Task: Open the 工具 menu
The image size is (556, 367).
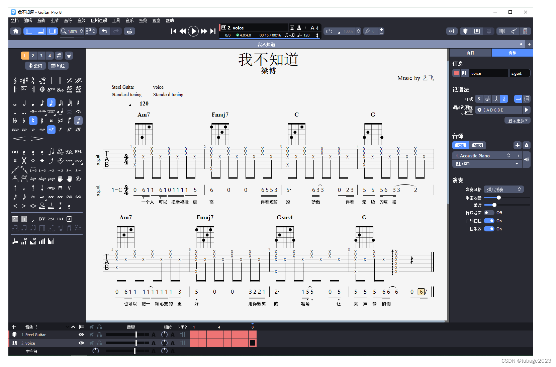Action: pyautogui.click(x=116, y=20)
